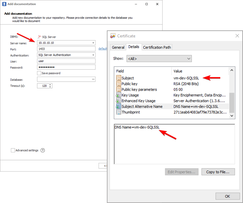
Task: Click the 05 00 parameters value
Action: tap(178, 89)
